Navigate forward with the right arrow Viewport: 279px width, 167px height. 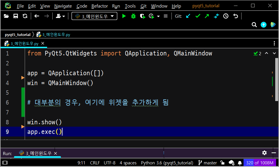coord(46,16)
